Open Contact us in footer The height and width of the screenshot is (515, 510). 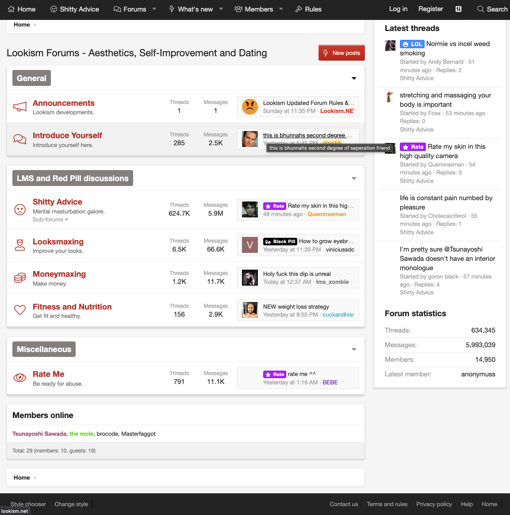pos(344,504)
